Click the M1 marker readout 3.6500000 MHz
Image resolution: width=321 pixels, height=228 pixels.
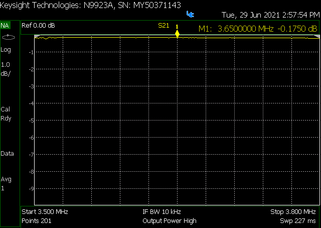click(x=236, y=29)
